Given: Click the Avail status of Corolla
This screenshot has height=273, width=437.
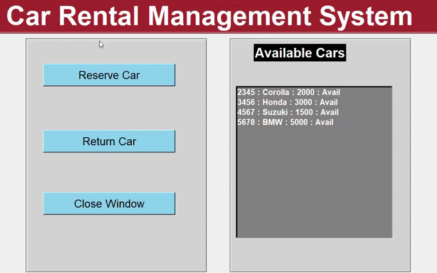Looking at the screenshot, I should point(331,93).
